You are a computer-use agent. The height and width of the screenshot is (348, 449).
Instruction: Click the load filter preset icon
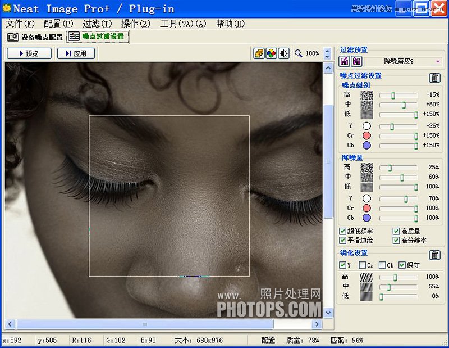point(345,61)
